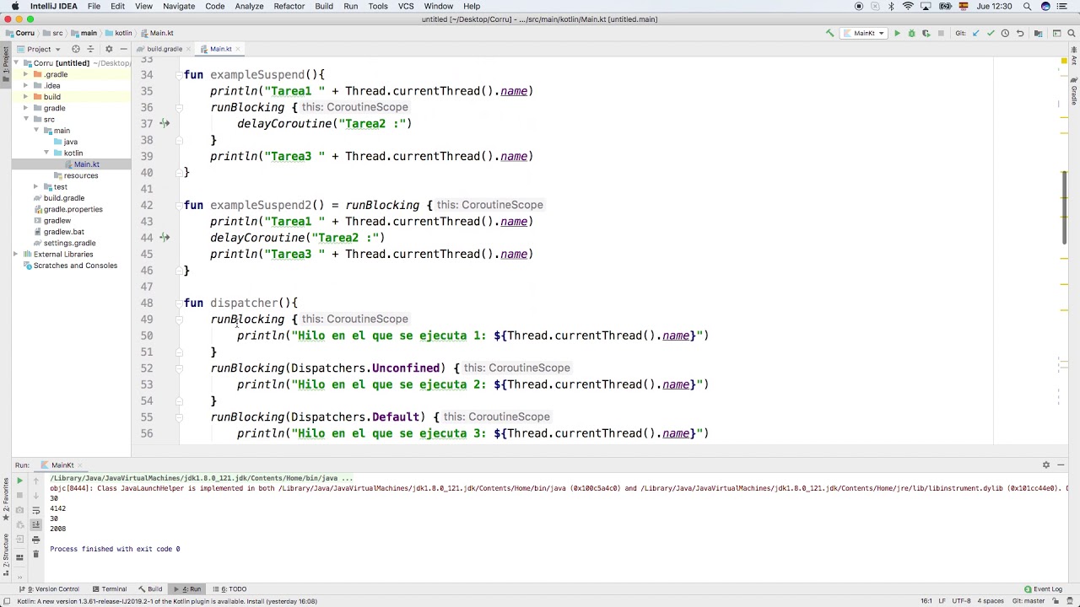Expand External Libraries node
The width and height of the screenshot is (1080, 607).
coord(15,254)
